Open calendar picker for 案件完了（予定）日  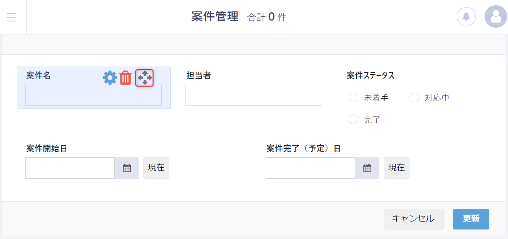tap(367, 168)
